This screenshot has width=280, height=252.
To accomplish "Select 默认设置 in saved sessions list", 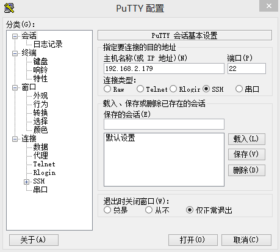I will [x=120, y=138].
